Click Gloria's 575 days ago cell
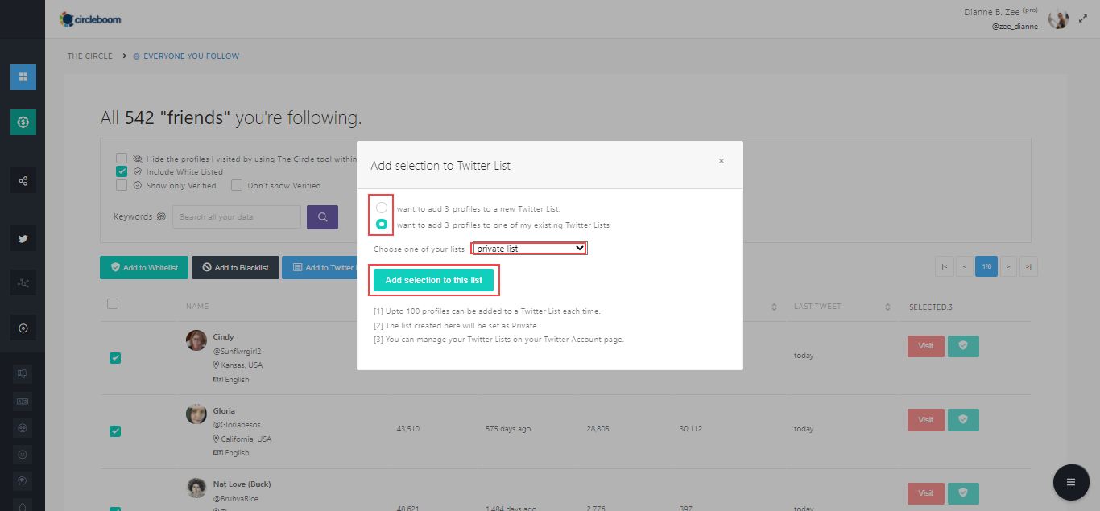Screen dimensions: 1100x511 tap(508, 429)
